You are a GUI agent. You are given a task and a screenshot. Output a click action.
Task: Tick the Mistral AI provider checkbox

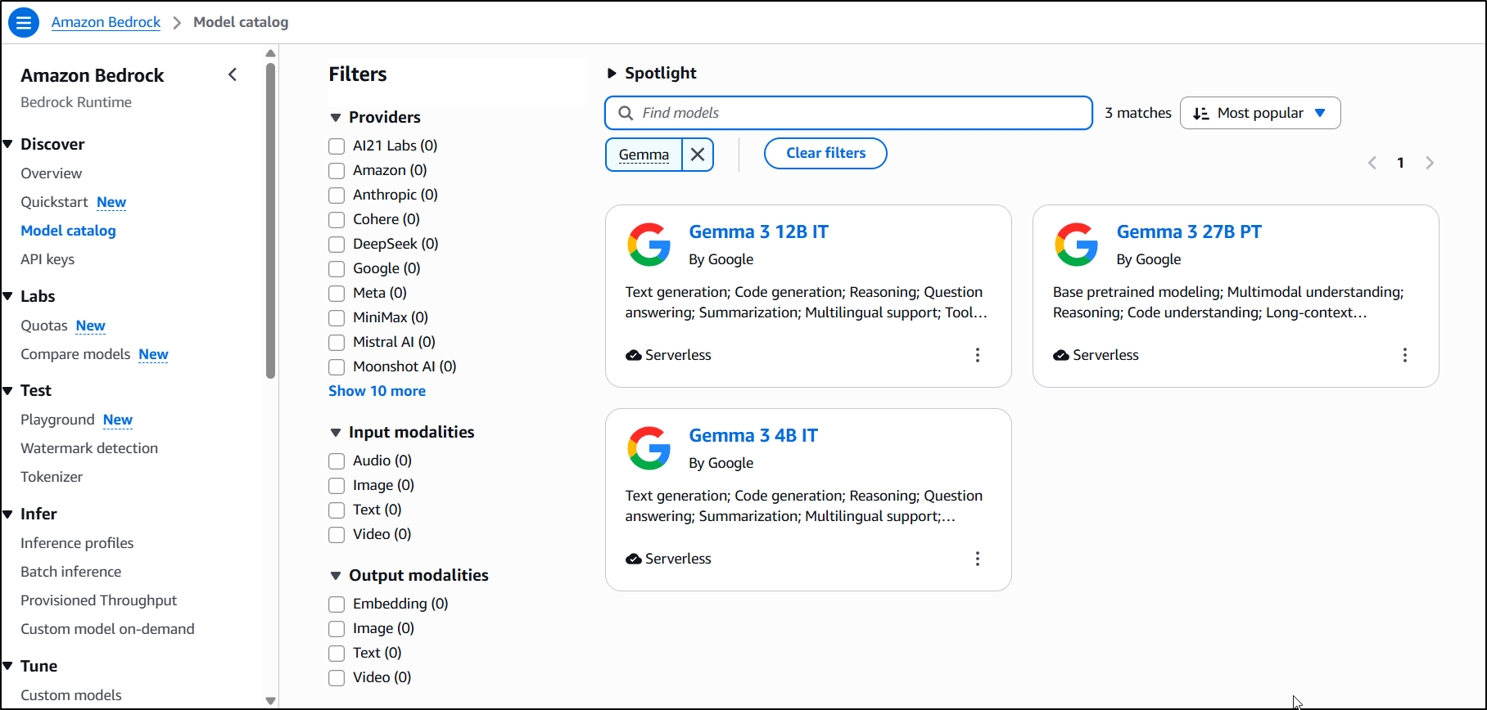point(337,343)
